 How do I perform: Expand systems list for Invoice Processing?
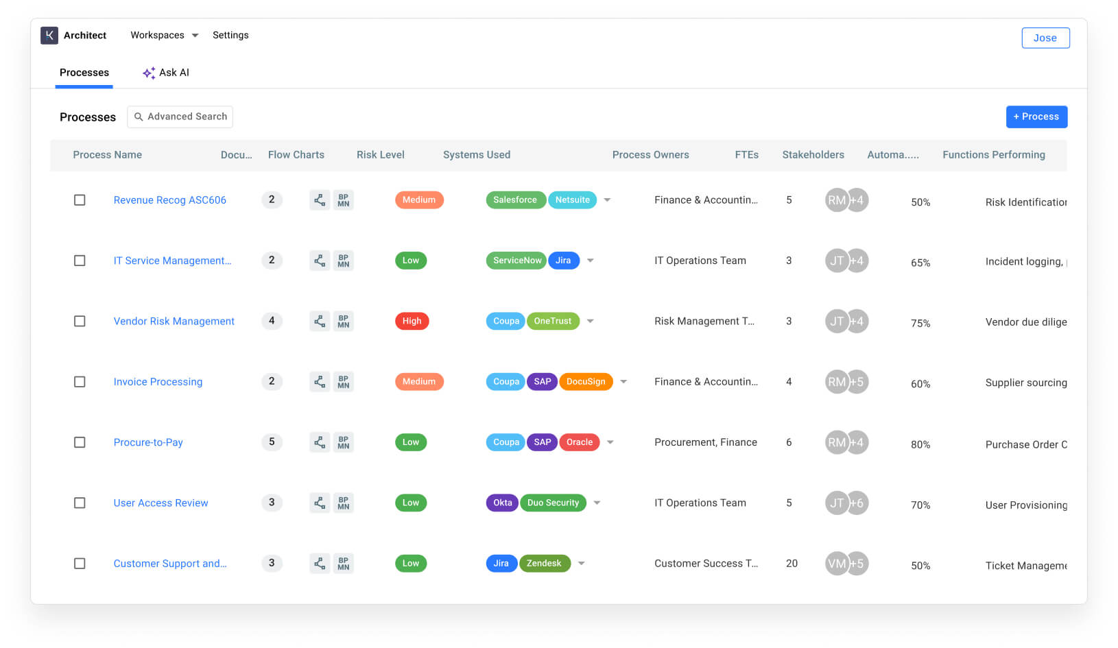pos(623,381)
